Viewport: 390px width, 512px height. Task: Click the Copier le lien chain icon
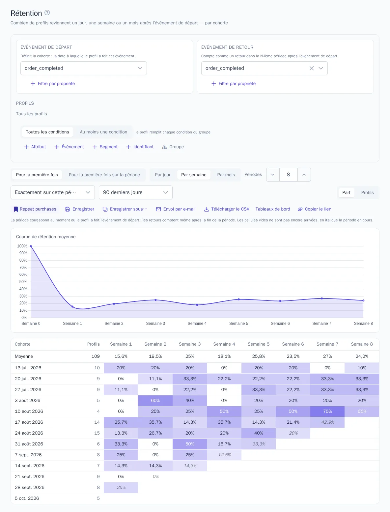point(300,209)
